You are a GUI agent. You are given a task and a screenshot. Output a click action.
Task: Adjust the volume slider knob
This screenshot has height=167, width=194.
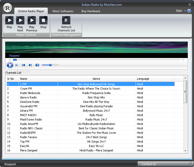pyautogui.click(x=50, y=65)
